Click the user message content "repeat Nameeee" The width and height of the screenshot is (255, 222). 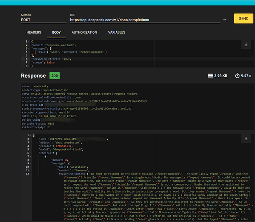point(91,52)
